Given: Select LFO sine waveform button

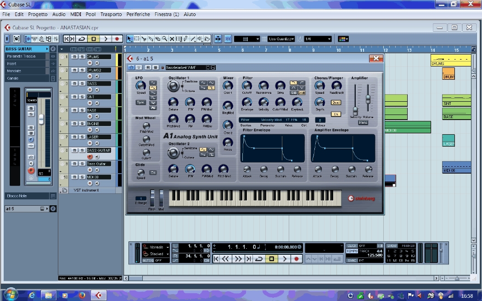Looking at the screenshot, I should 153,83.
